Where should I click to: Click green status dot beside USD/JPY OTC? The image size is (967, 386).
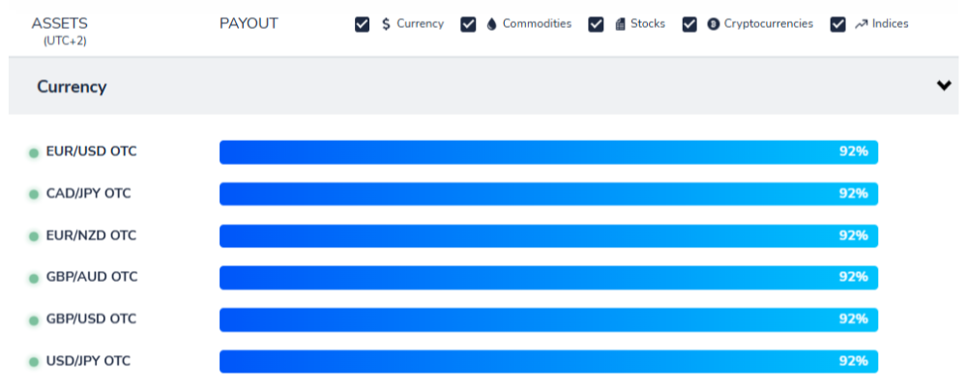[34, 362]
